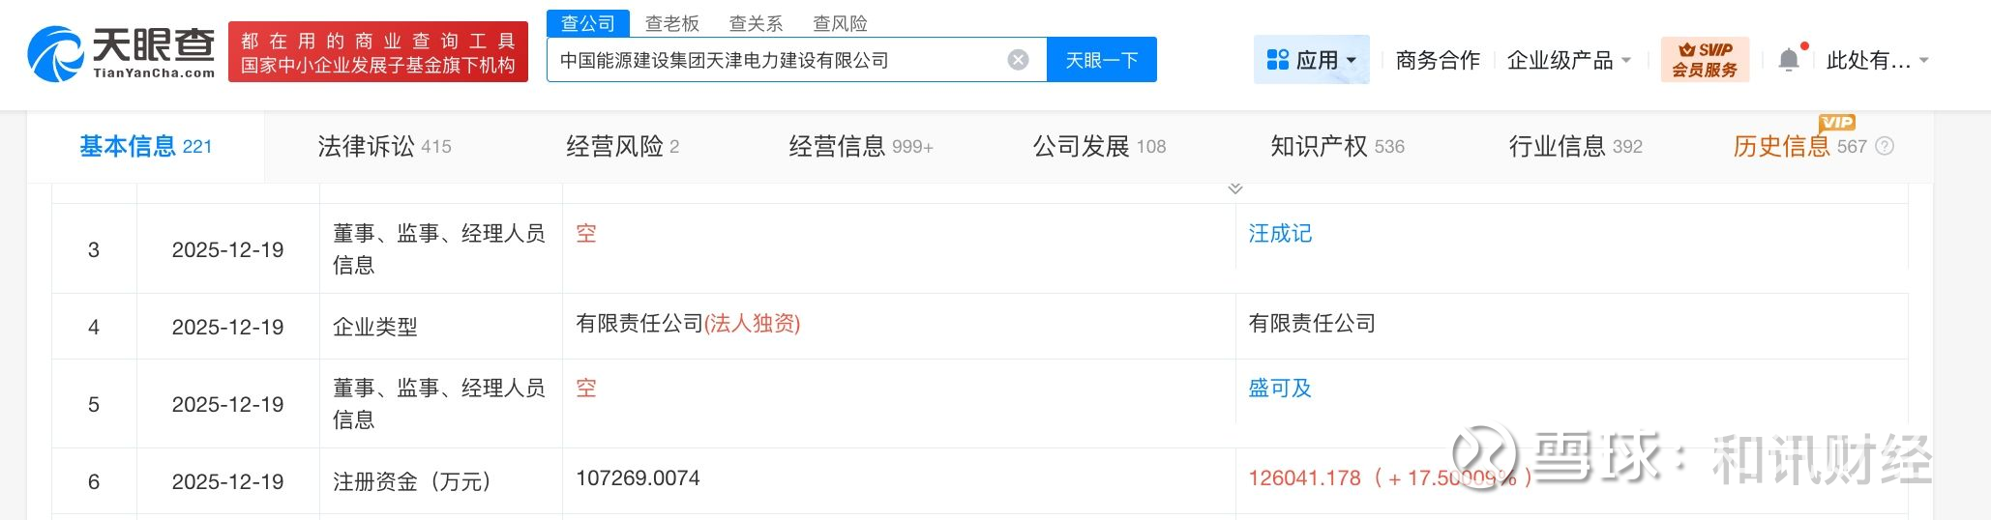Screen dimensions: 1991x520
Task: Open the 盛可及 person link
Action: point(1279,388)
